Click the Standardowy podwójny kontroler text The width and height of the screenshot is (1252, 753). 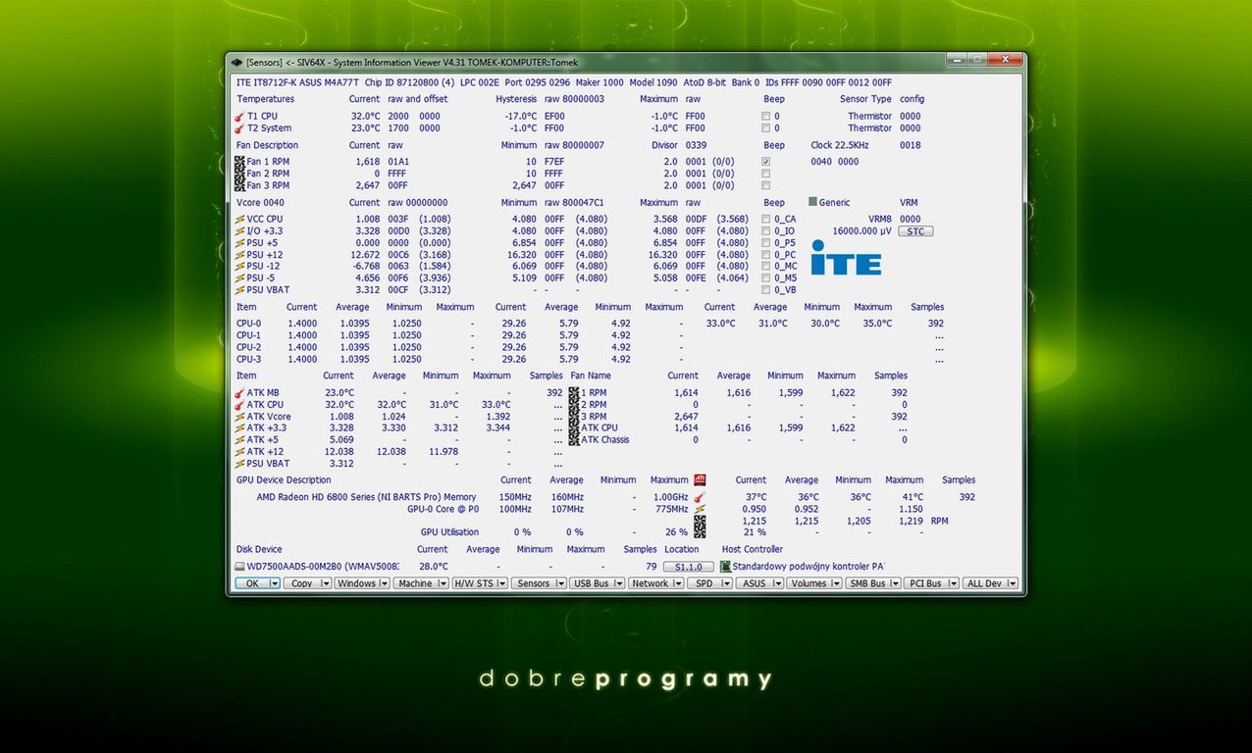(x=808, y=567)
